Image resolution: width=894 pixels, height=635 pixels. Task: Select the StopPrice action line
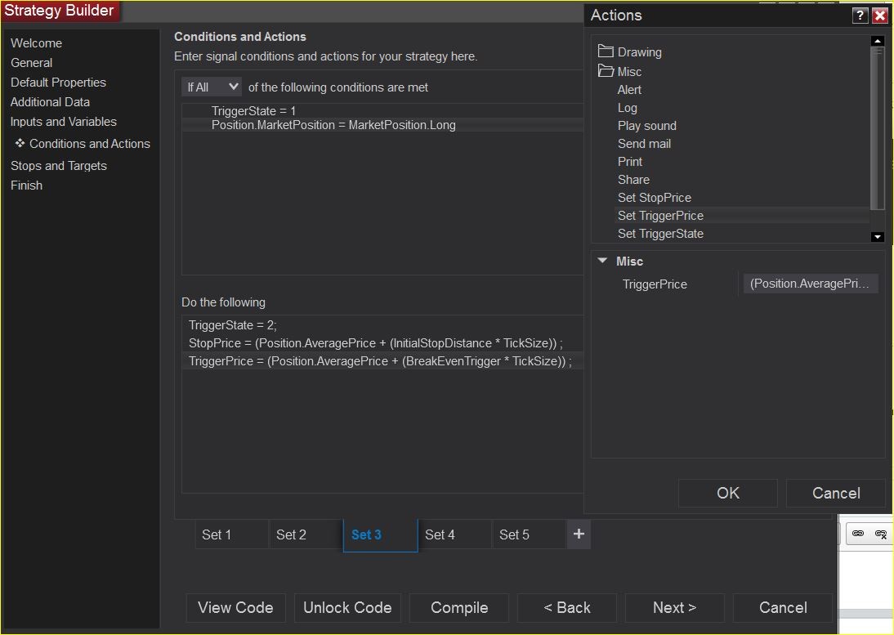click(375, 343)
